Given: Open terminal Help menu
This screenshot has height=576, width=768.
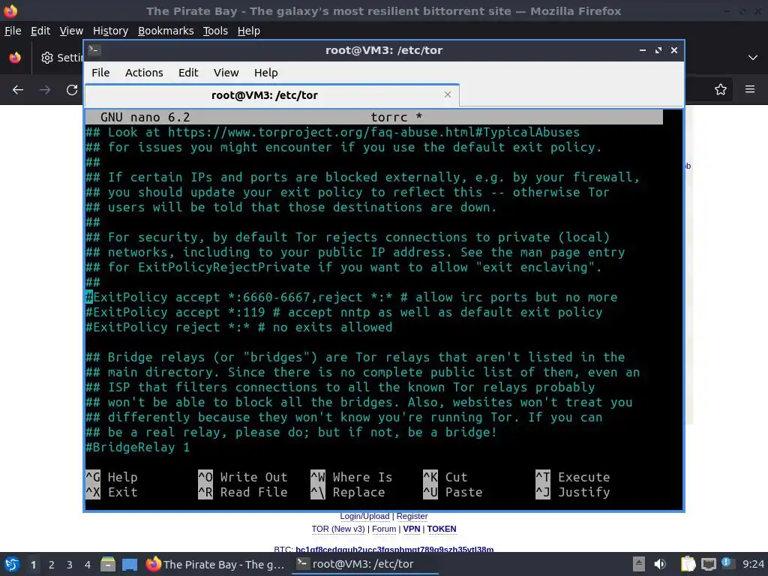Looking at the screenshot, I should (x=266, y=73).
